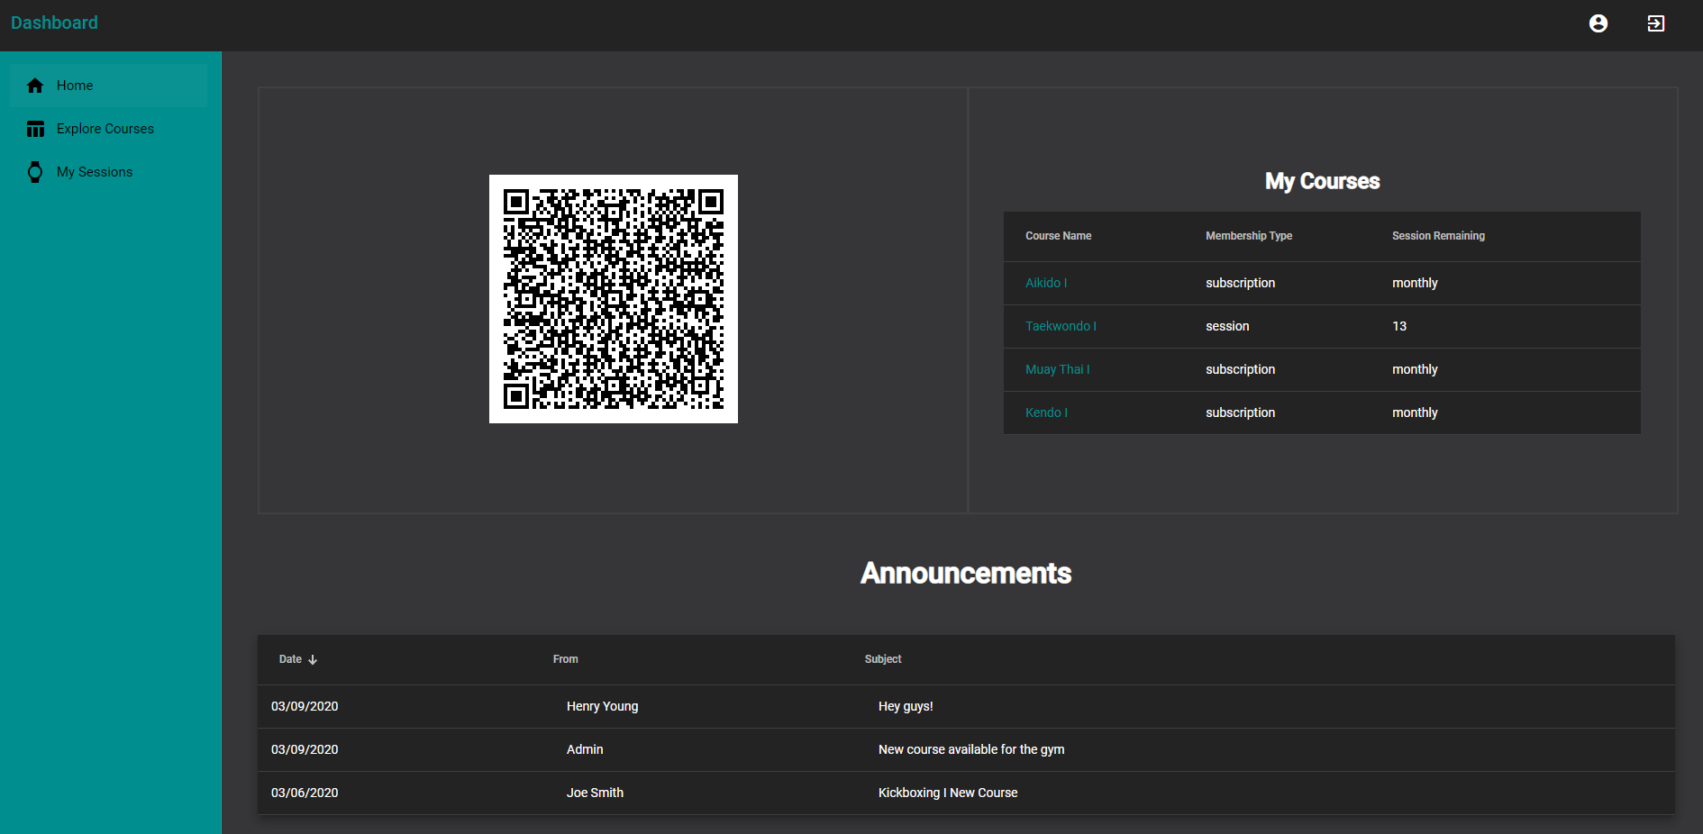Viewport: 1703px width, 834px height.
Task: Click the Home house icon
Action: (x=35, y=86)
